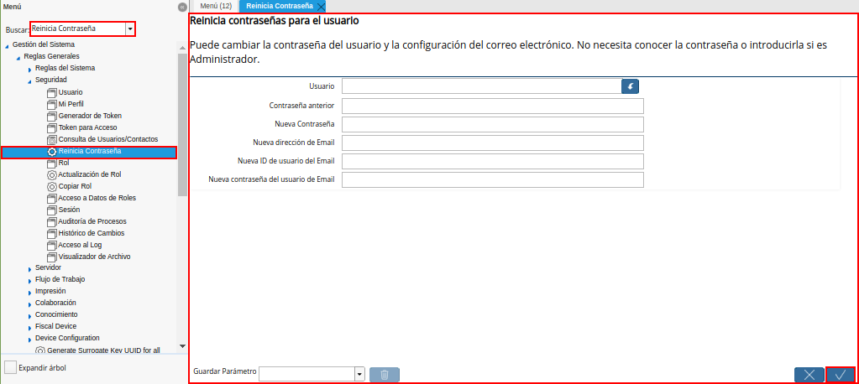This screenshot has height=384, width=859.
Task: Click the Visualizador de Archivo icon
Action: tap(52, 257)
